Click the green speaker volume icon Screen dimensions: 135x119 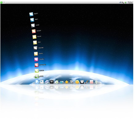(x=125, y=2)
